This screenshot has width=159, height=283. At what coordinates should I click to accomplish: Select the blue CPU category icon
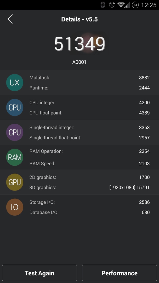point(15,108)
